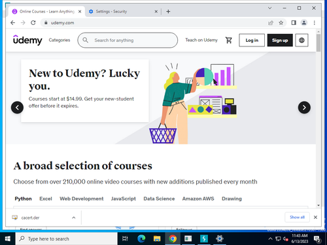Show the previous banner slide
This screenshot has width=327, height=245.
coord(17,107)
